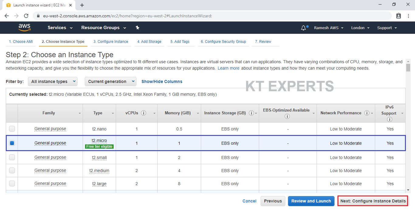Expand the Services menu

[x=60, y=28]
